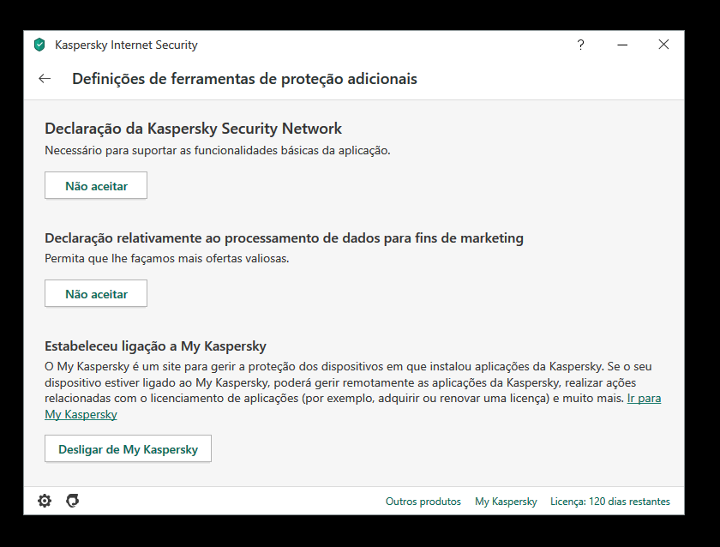The image size is (720, 547).
Task: Select the Declaração da Kaspersky Security Network heading
Action: pyautogui.click(x=193, y=129)
